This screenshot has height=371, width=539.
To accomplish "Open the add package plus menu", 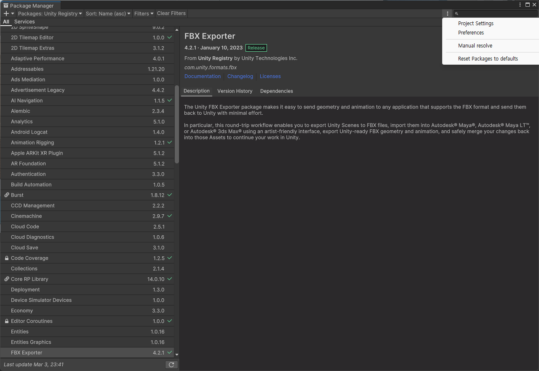I will coord(8,13).
